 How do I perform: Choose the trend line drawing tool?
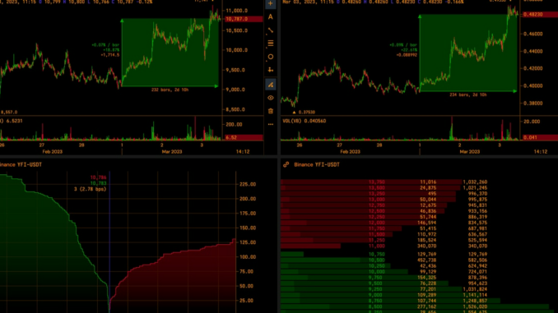(271, 30)
